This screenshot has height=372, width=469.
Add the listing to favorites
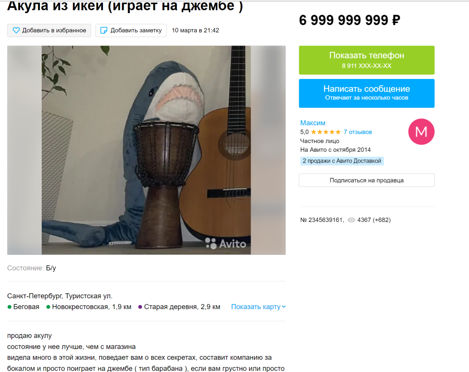tap(49, 30)
